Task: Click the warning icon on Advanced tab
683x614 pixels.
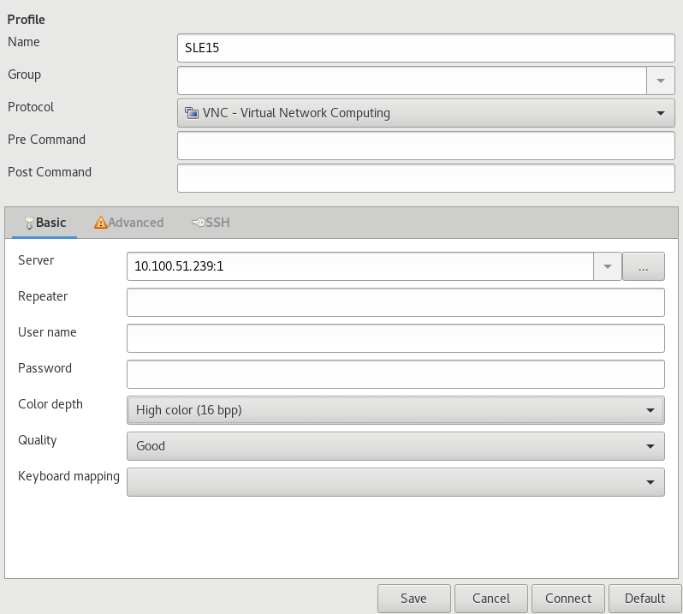Action: pos(101,223)
